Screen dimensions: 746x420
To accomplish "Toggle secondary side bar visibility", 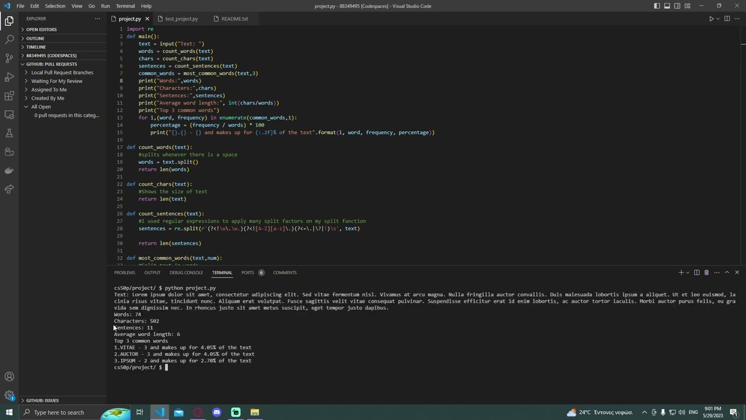I will point(677,6).
